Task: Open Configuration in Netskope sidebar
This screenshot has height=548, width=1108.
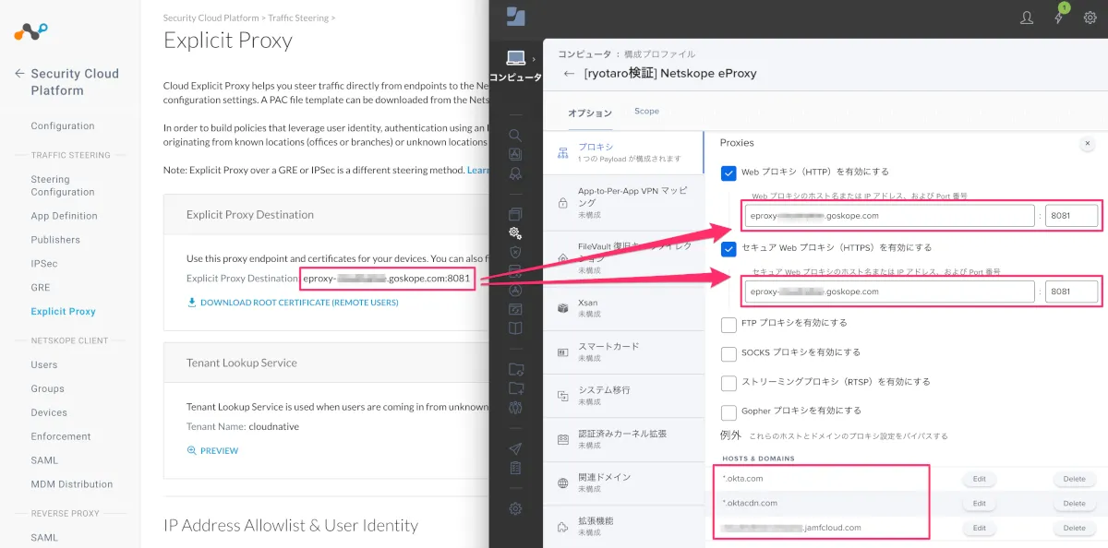Action: click(x=63, y=126)
